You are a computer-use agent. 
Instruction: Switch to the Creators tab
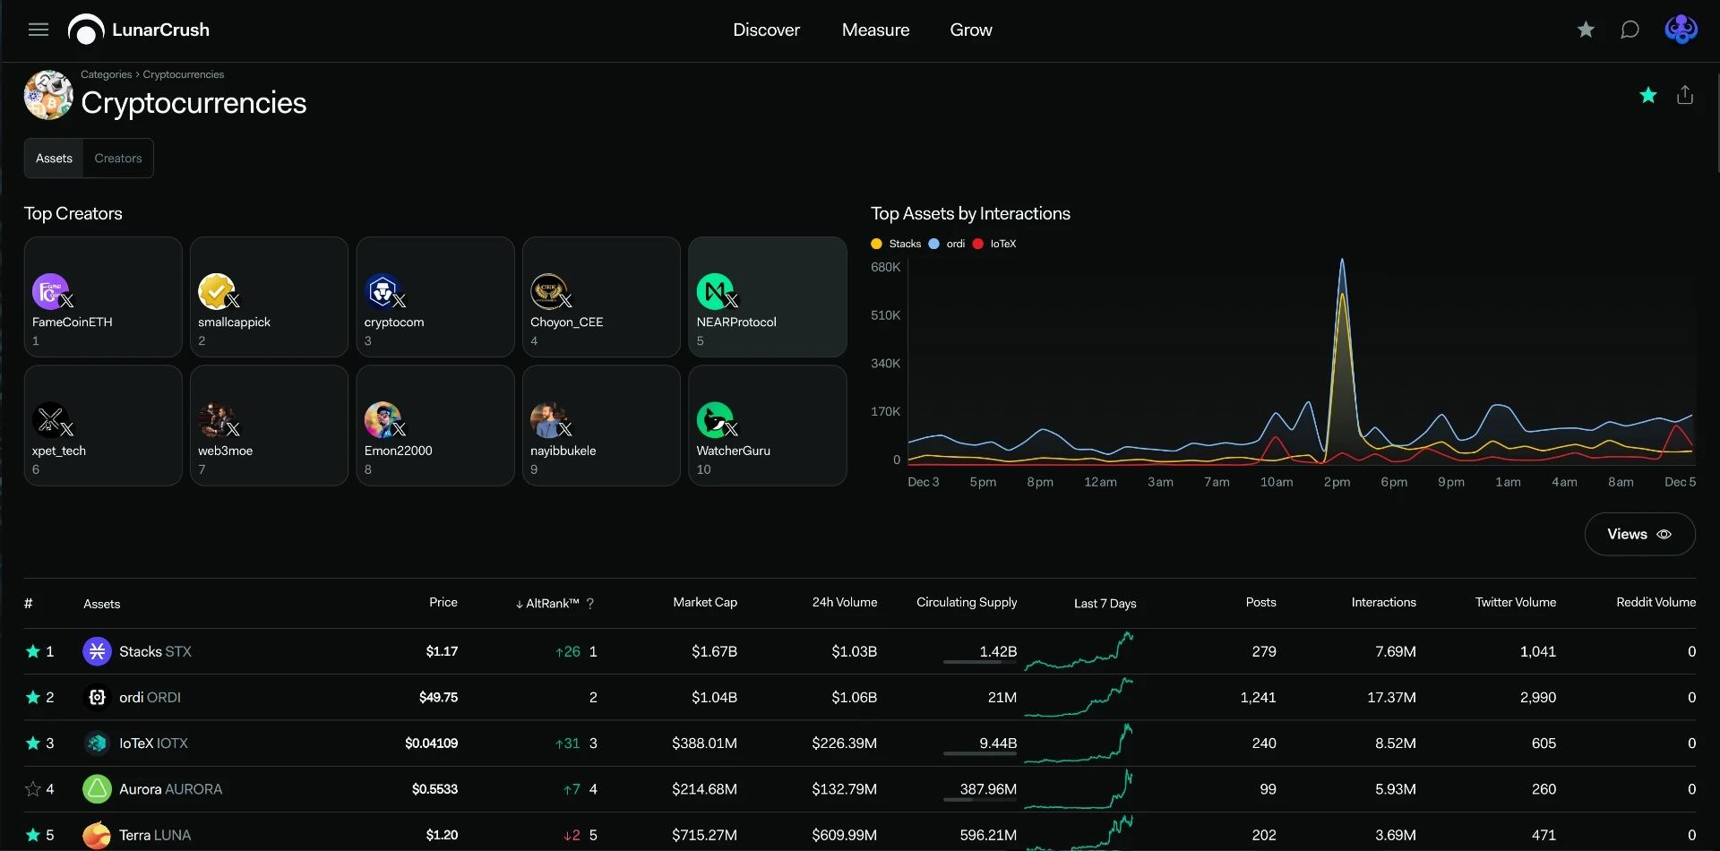pyautogui.click(x=118, y=159)
